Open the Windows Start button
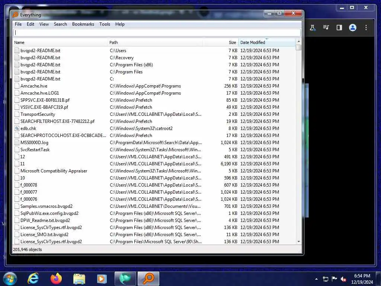Viewport: 381px width, 286px height. (x=9, y=279)
